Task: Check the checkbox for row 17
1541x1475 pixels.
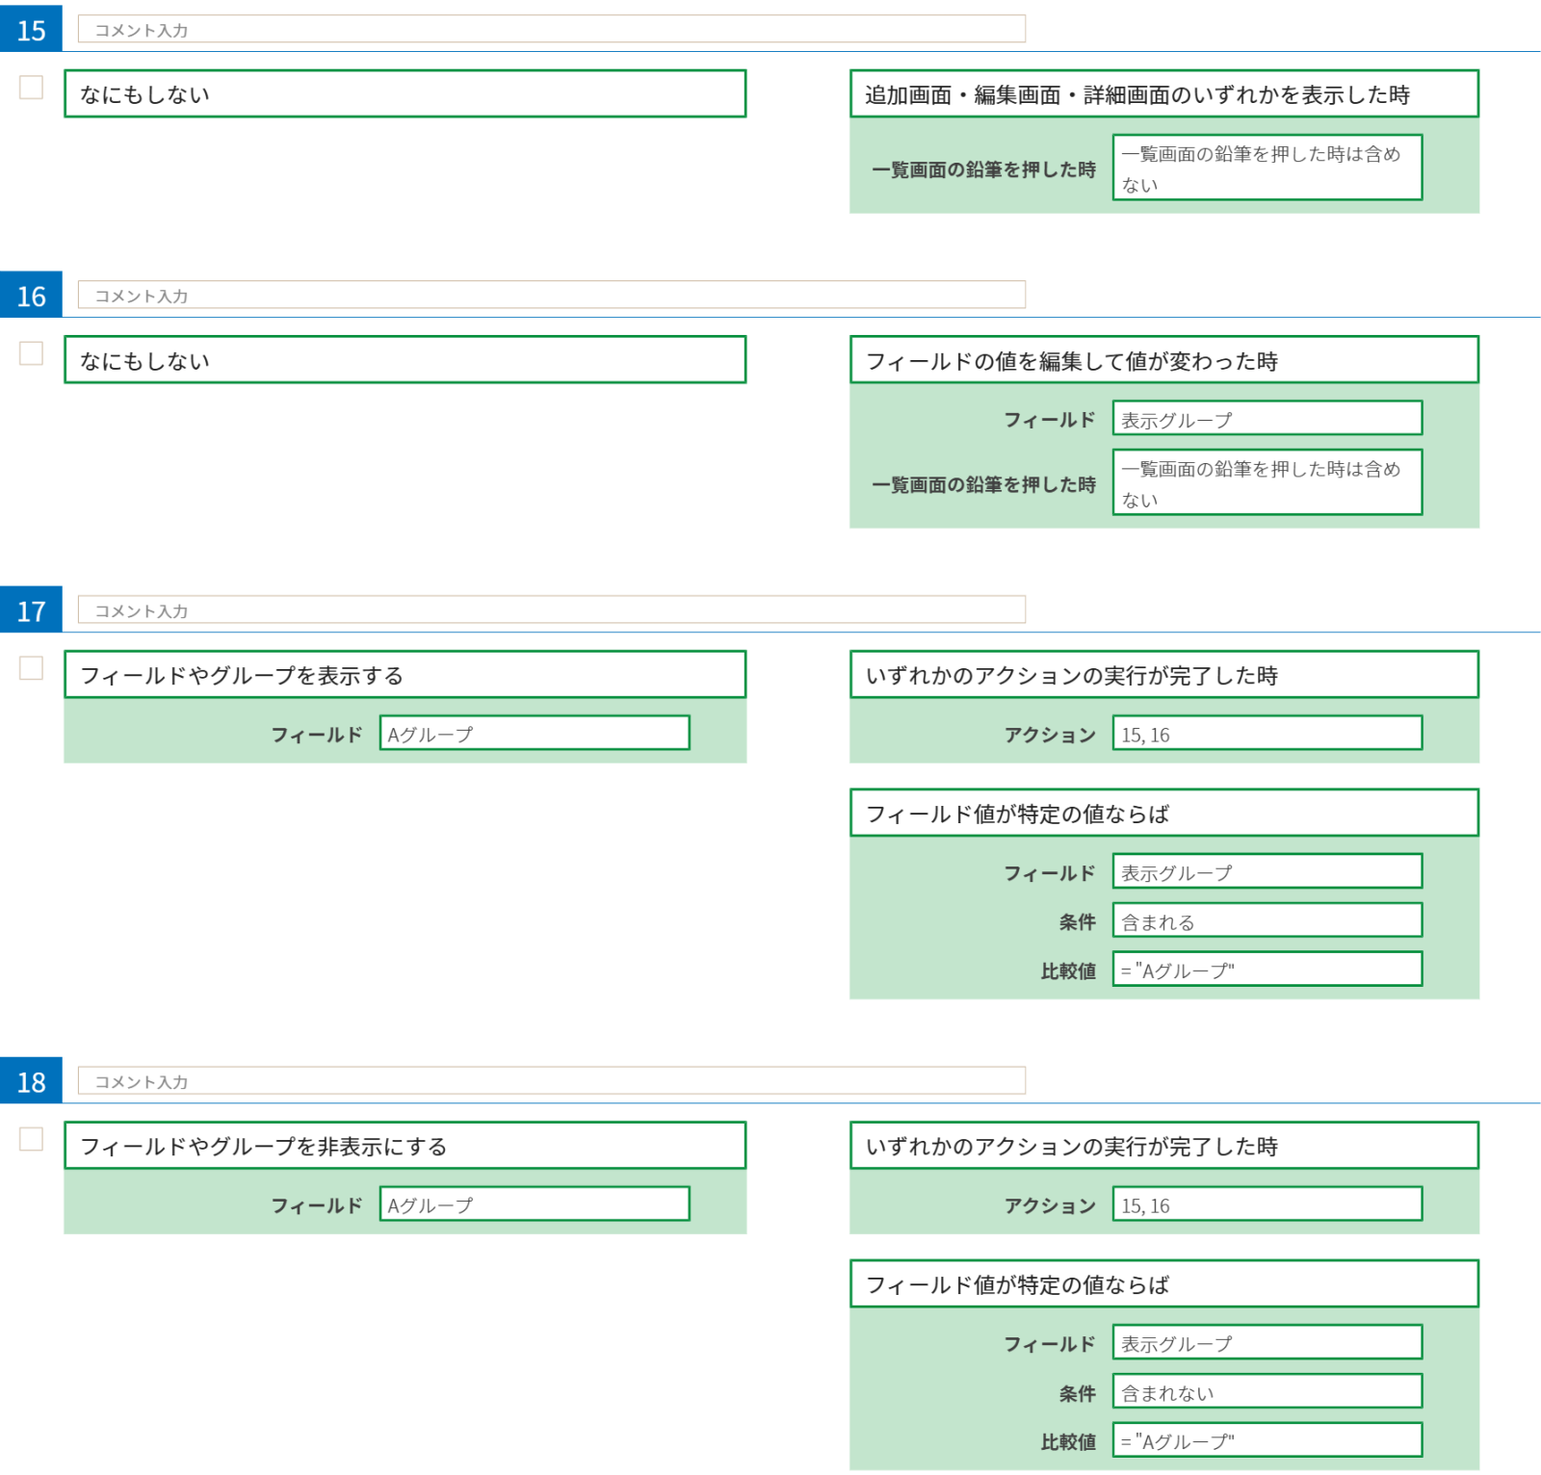Action: coord(31,668)
